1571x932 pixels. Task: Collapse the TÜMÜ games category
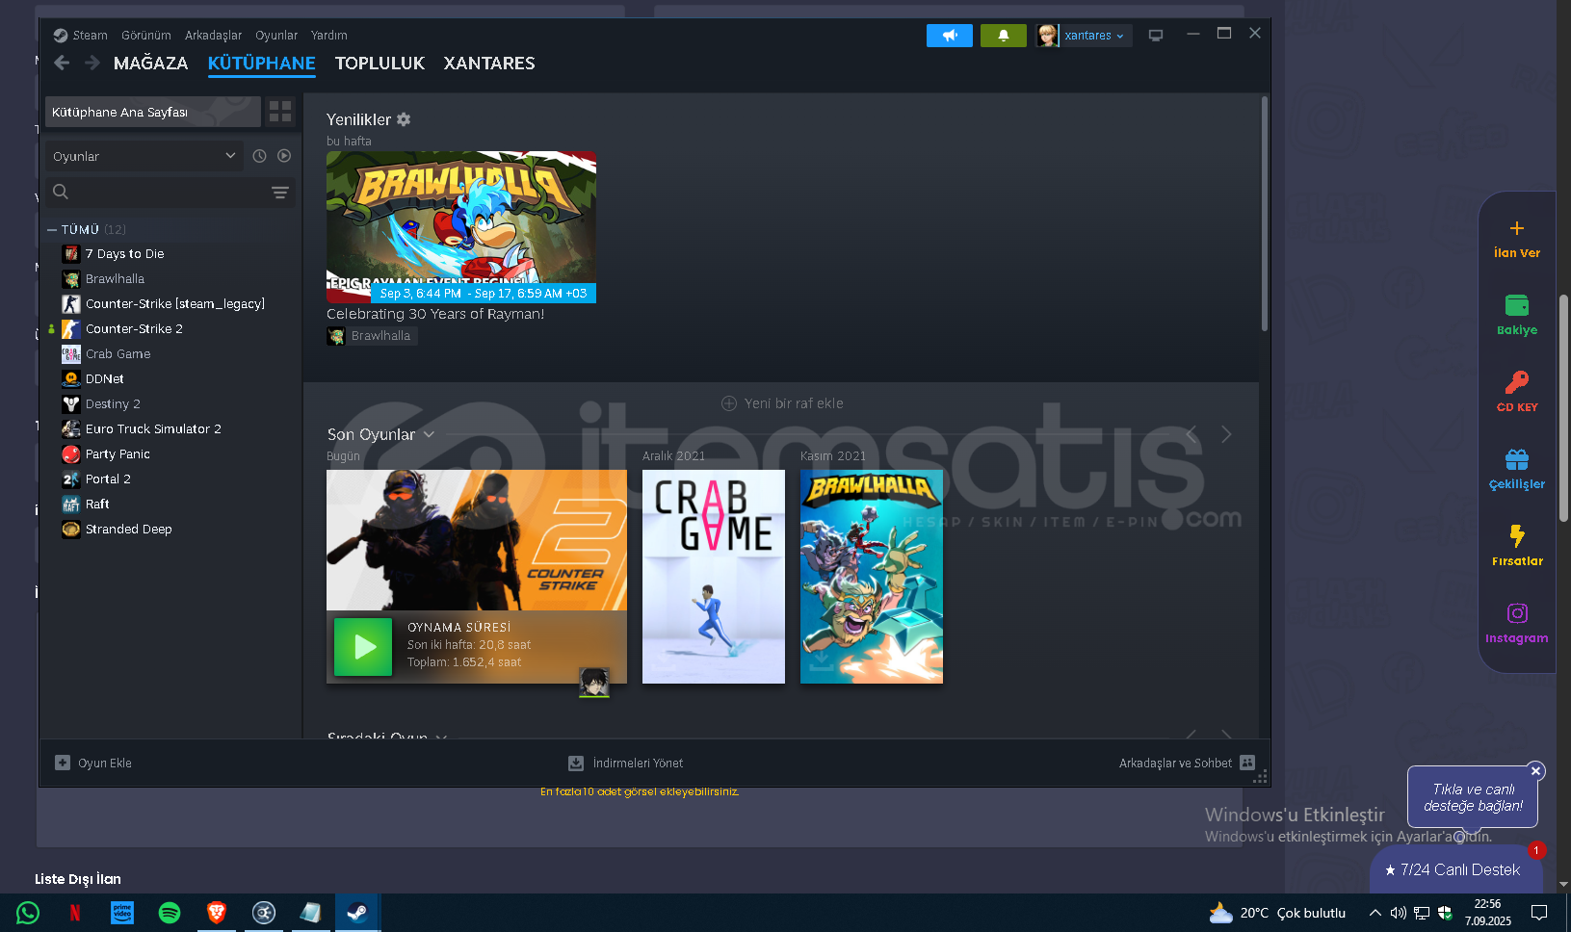click(52, 229)
